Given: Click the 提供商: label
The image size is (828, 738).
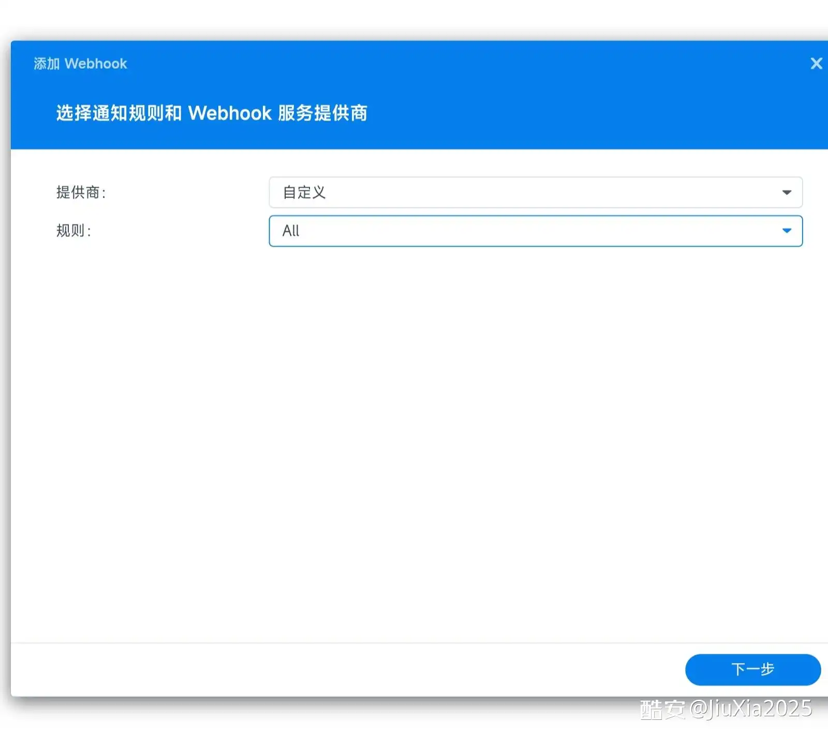Looking at the screenshot, I should (x=81, y=192).
